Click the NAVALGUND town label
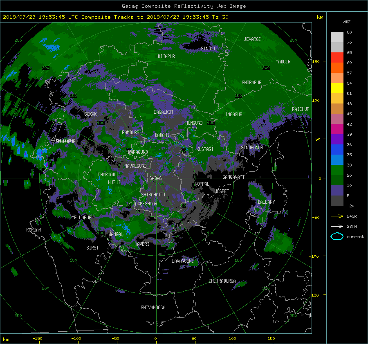Screen dimensions: 368x344 135,166
